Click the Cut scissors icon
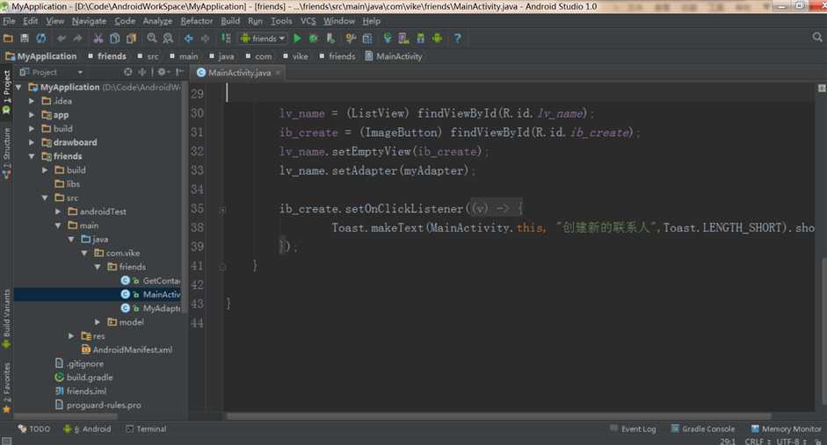The image size is (827, 445). 98,38
